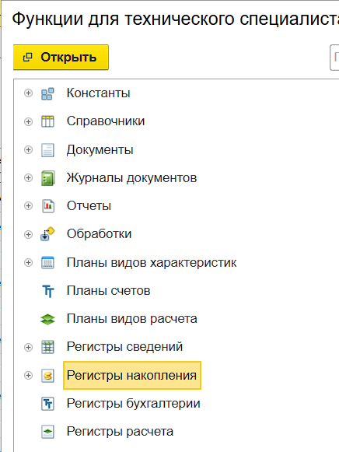This screenshot has height=452, width=339.
Task: Click the Константы icon
Action: [x=47, y=93]
